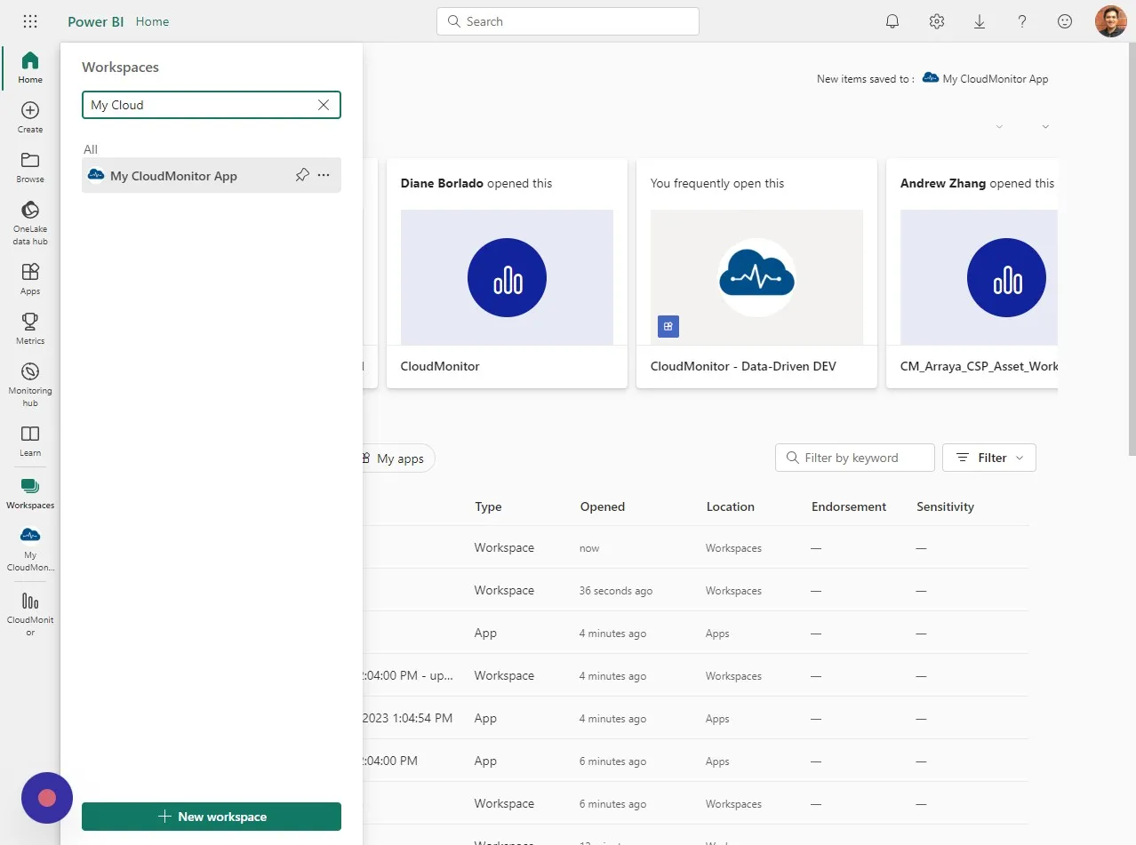Expand the first chevron above cards

(999, 127)
